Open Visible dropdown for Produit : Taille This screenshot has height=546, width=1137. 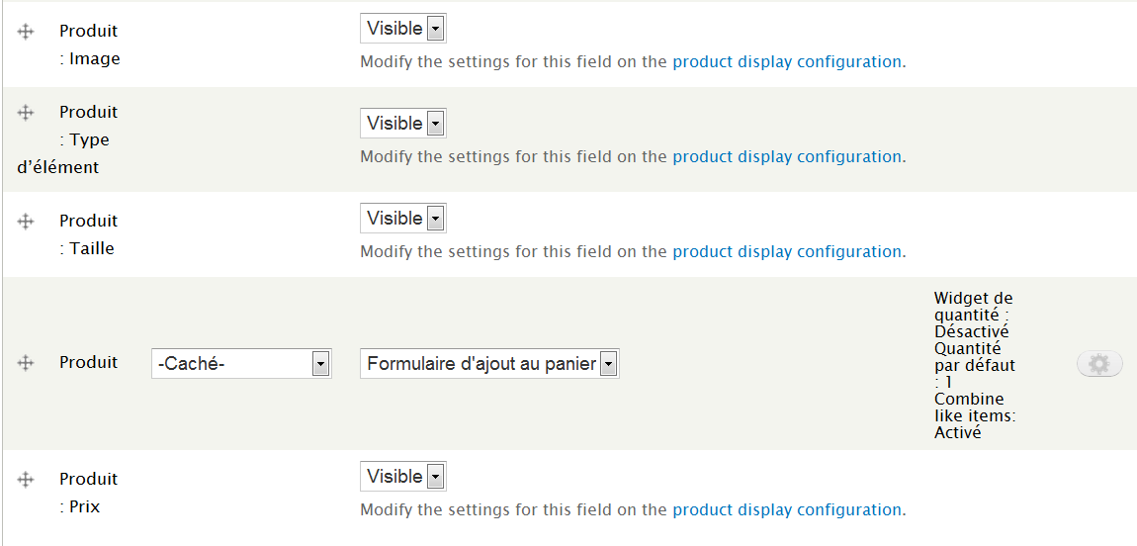(x=402, y=219)
